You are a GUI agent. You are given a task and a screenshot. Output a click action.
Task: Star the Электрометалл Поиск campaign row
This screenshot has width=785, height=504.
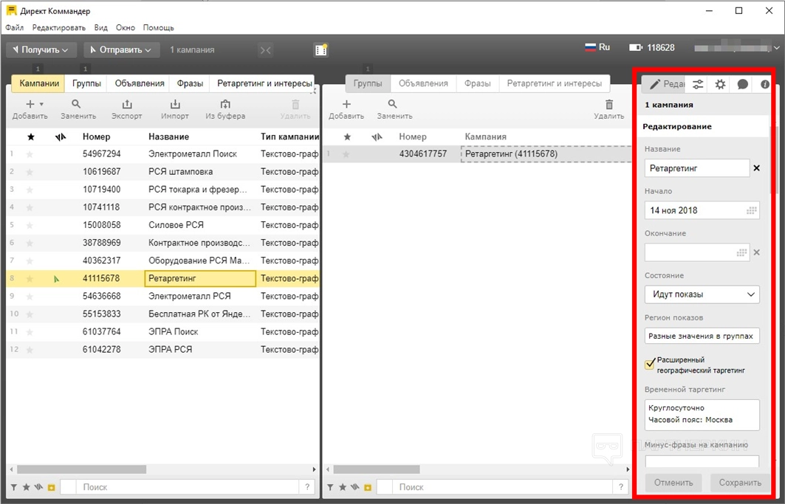30,154
